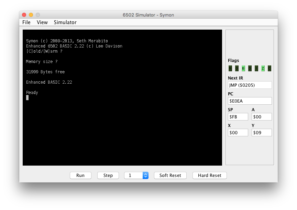Viewport: 297px width, 210px height.
Task: Click the O (overflow) flag indicator
Action: coord(236,68)
